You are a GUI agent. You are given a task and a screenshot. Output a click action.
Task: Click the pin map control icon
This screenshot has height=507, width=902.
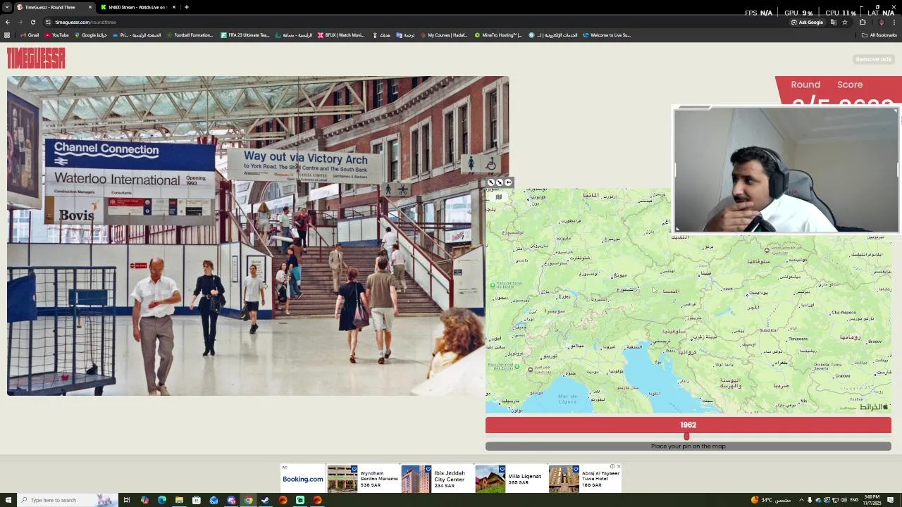pos(508,182)
